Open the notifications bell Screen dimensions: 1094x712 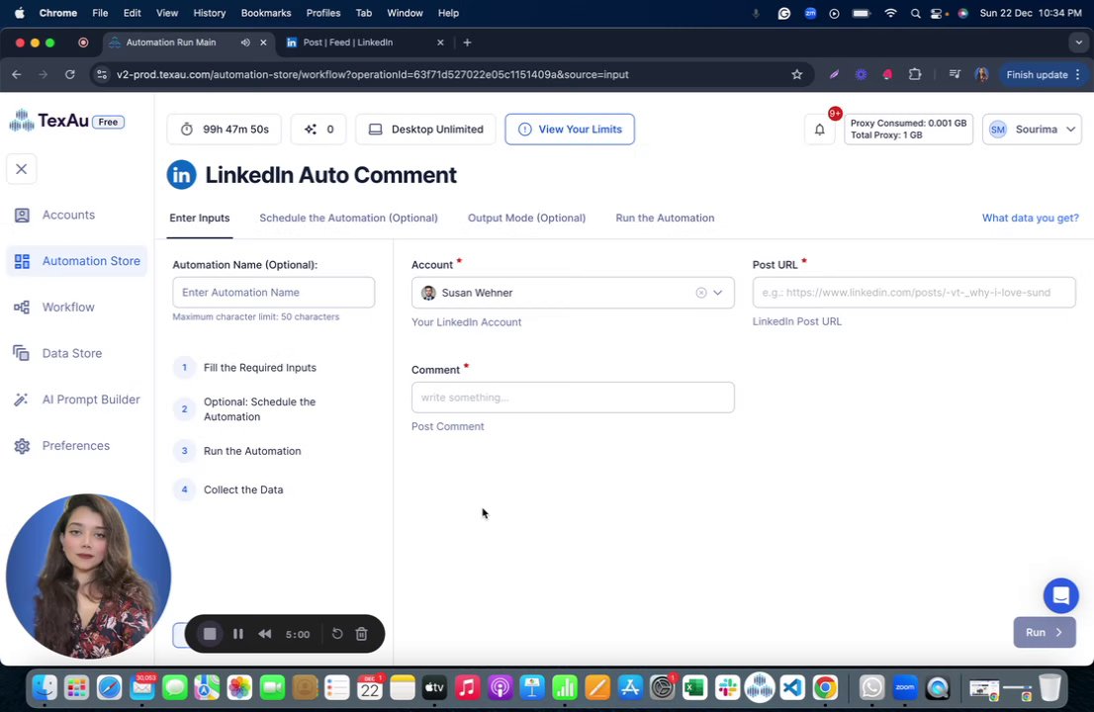820,129
